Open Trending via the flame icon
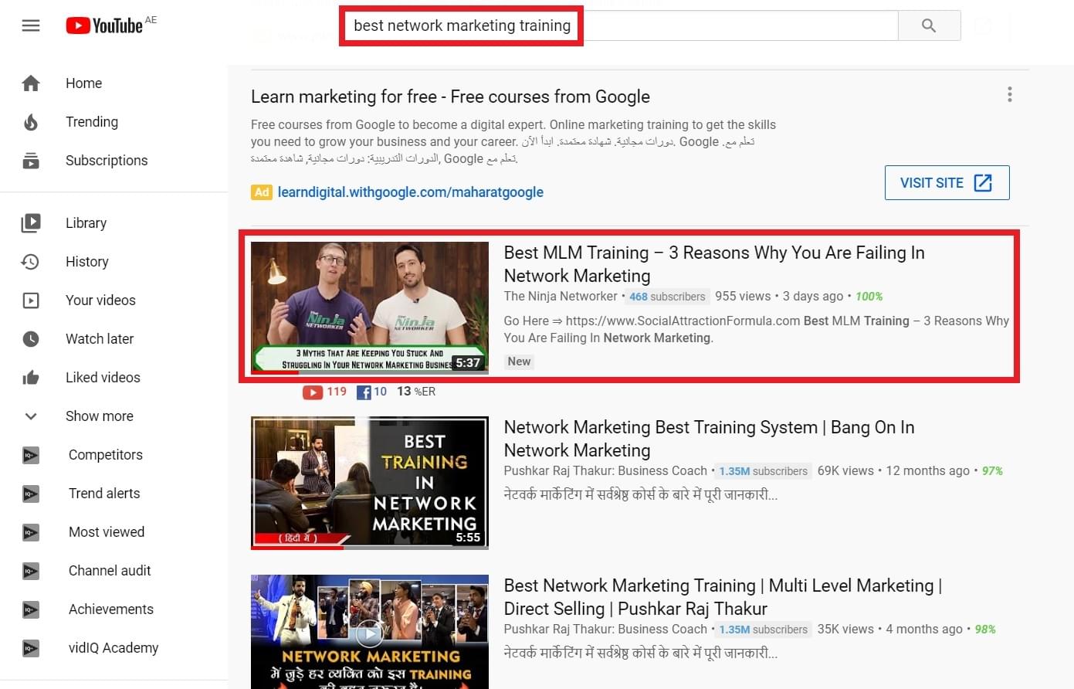 [31, 122]
